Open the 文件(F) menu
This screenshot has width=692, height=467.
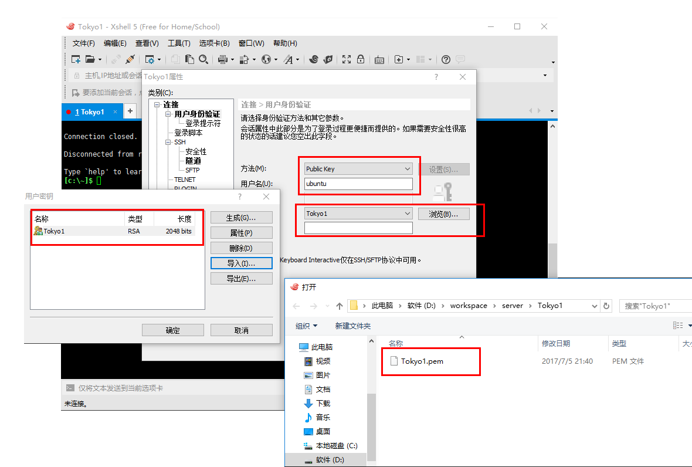(x=83, y=43)
